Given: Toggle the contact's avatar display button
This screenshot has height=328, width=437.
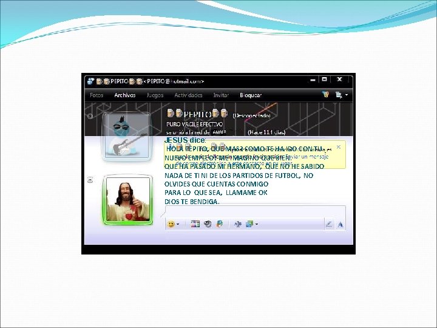Looking at the screenshot, I should (90, 116).
